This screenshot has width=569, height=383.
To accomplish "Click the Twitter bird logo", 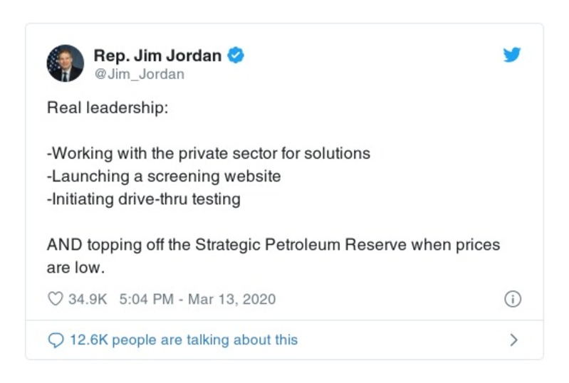I will (x=511, y=56).
